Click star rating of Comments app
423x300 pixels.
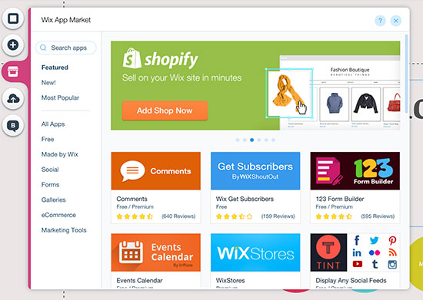tap(135, 216)
